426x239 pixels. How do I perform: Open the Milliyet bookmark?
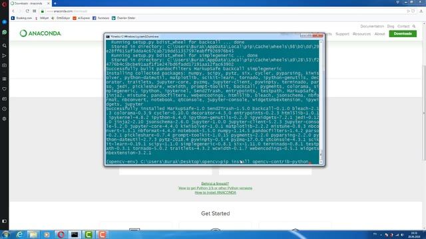pyautogui.click(x=41, y=18)
